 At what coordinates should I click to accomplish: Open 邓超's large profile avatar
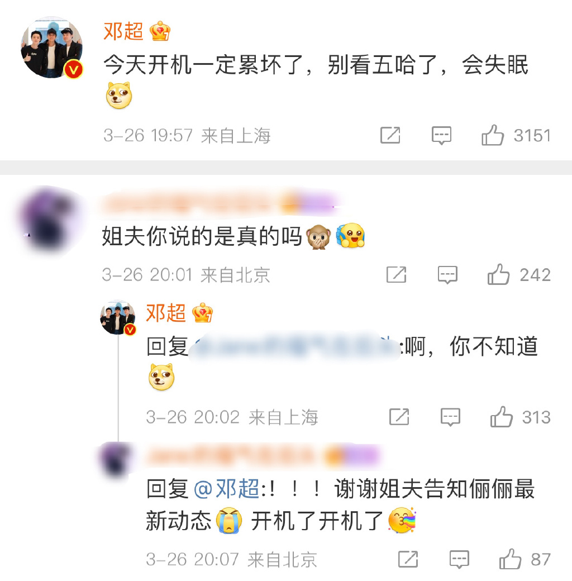(51, 47)
